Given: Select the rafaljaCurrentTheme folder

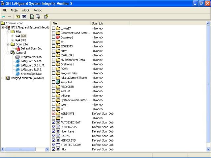Looking at the screenshot, I should point(74,78).
